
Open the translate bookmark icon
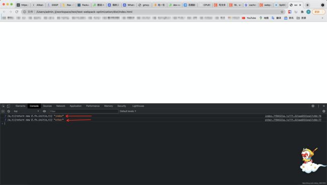point(276,18)
